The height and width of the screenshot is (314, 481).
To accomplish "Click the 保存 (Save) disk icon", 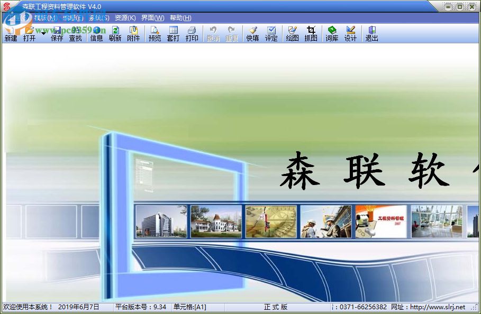I will click(x=57, y=34).
